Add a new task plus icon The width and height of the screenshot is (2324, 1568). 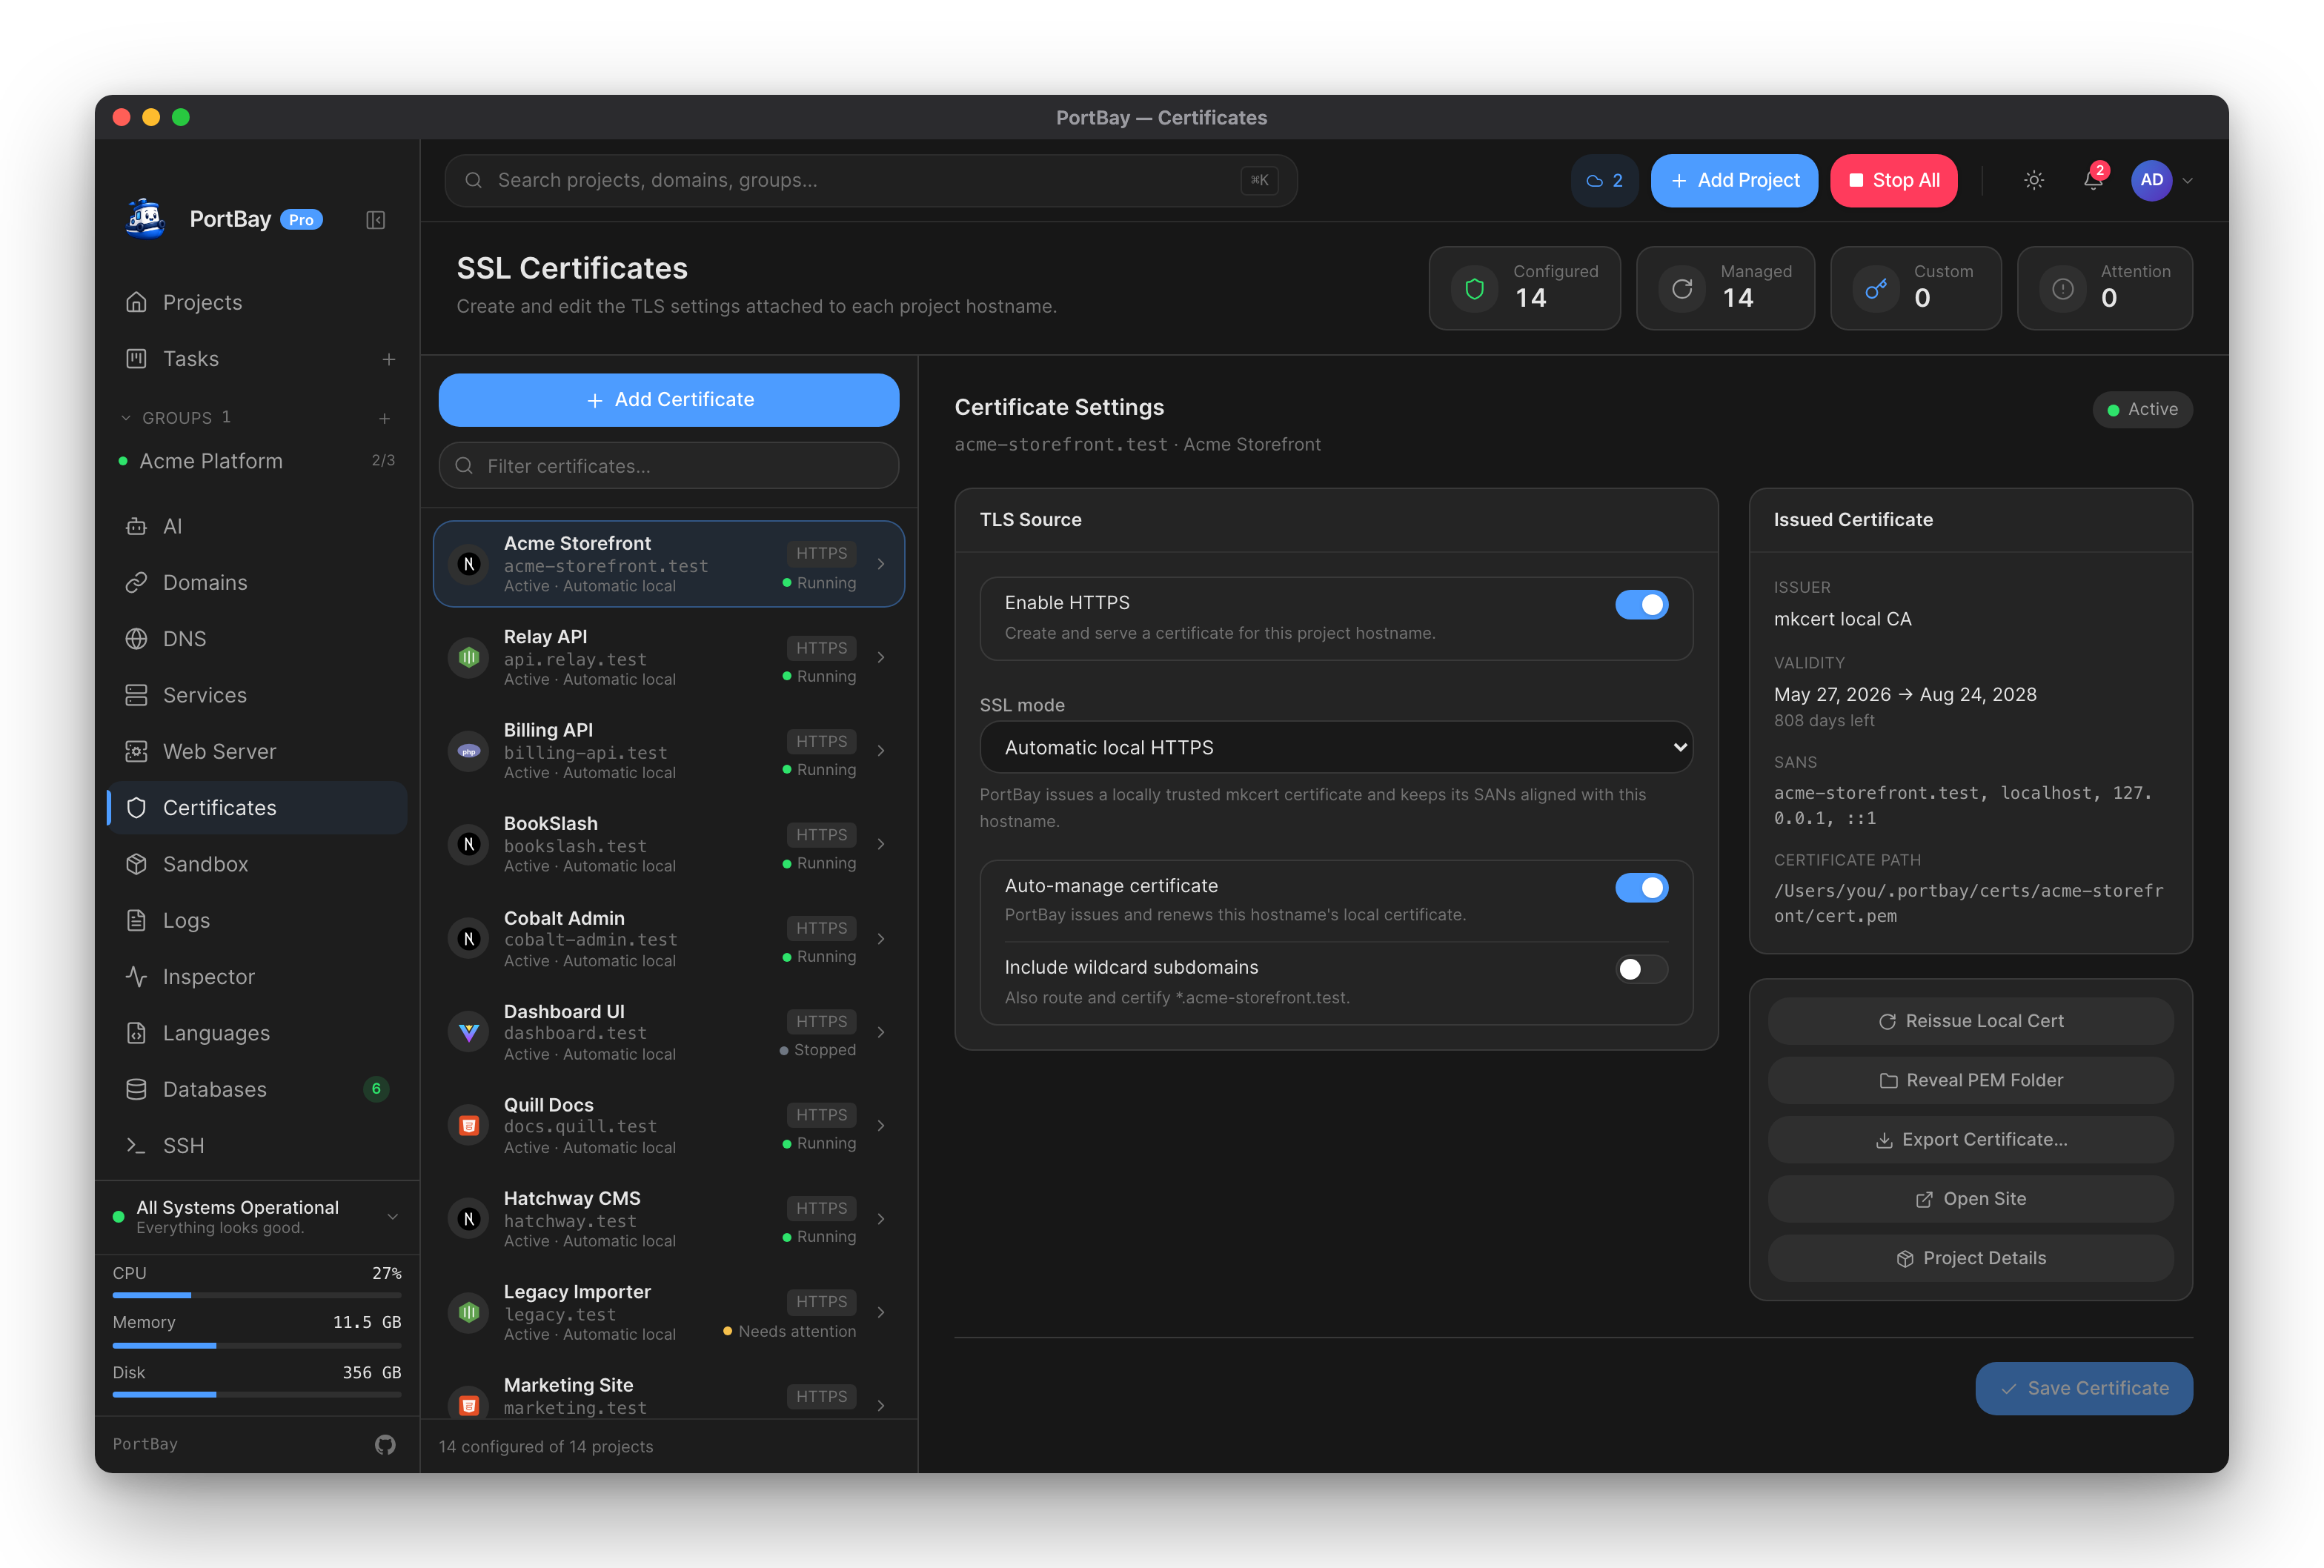point(388,359)
